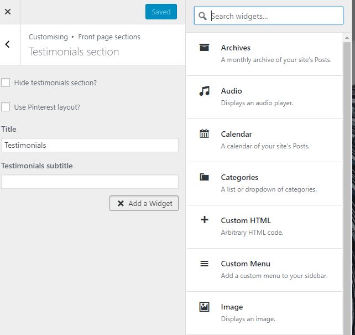The image size is (355, 335).
Task: Choose the Custom Menu widget entry
Action: (x=264, y=270)
